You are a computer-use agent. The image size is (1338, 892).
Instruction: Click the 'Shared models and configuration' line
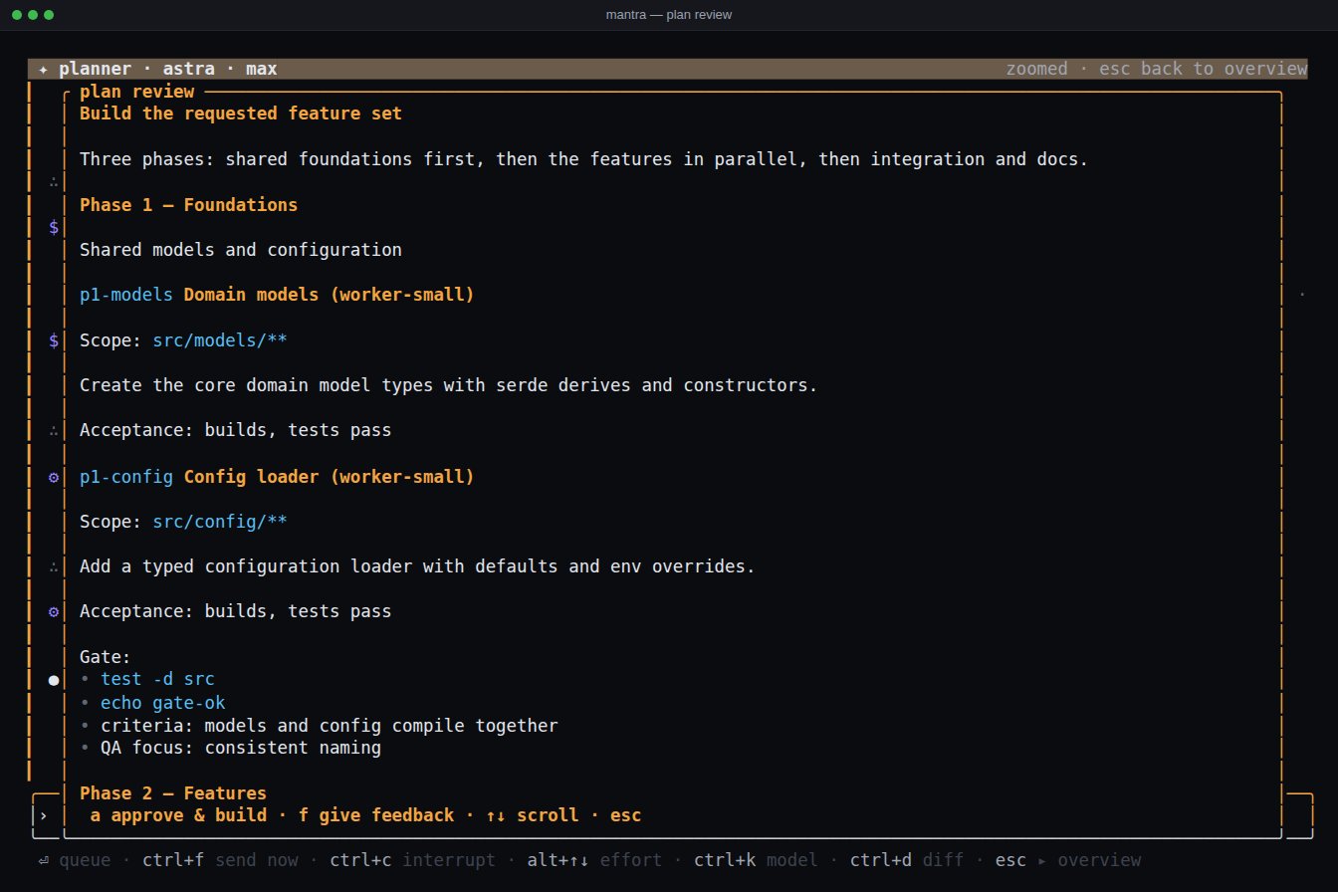(x=241, y=250)
